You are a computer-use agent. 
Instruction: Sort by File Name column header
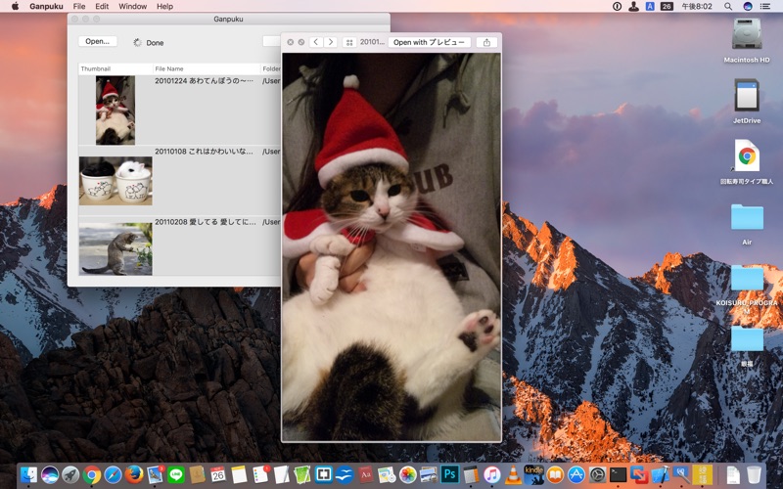pos(207,68)
